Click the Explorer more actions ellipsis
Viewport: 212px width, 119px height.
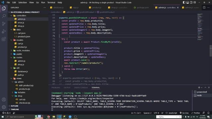[x=45, y=8]
